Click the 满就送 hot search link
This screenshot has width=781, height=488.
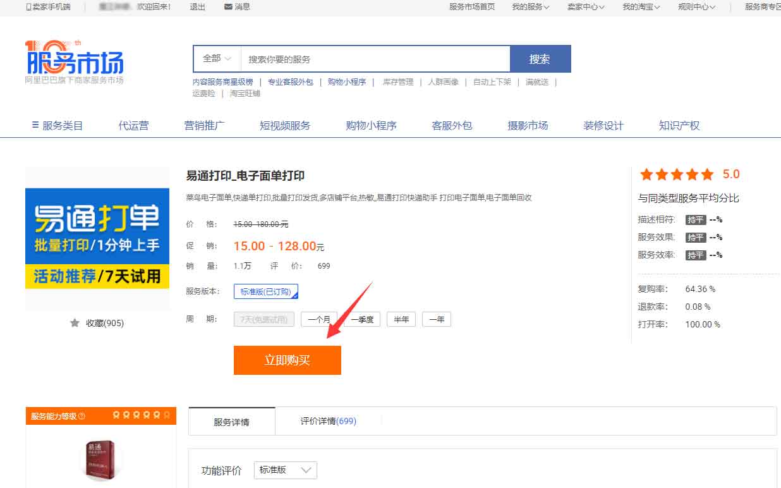(537, 82)
